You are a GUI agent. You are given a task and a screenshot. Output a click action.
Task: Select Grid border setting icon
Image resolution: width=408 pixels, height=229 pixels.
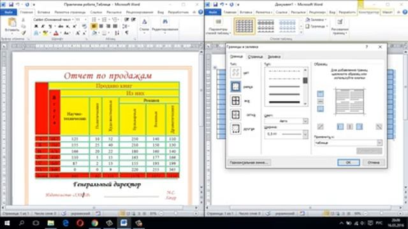pos(235,114)
